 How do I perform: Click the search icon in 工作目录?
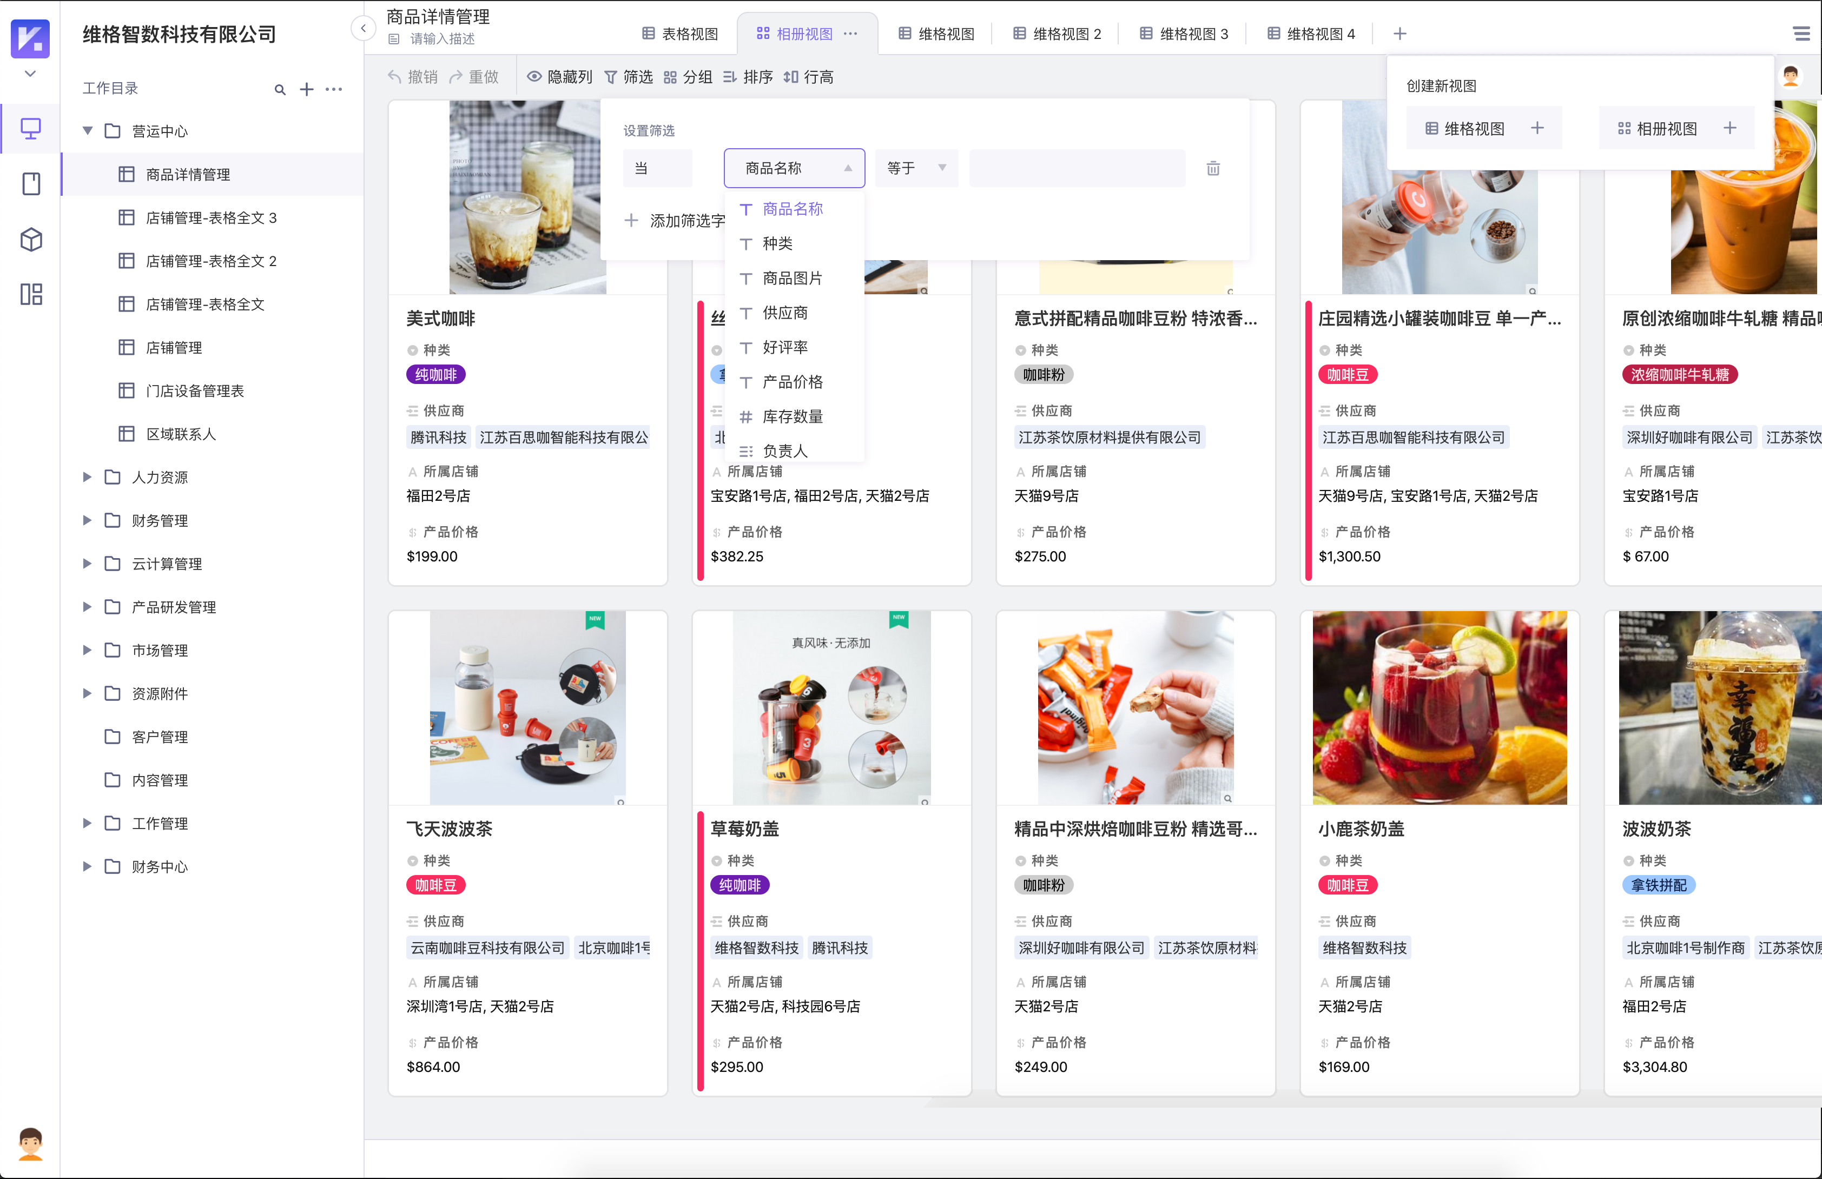coord(280,90)
